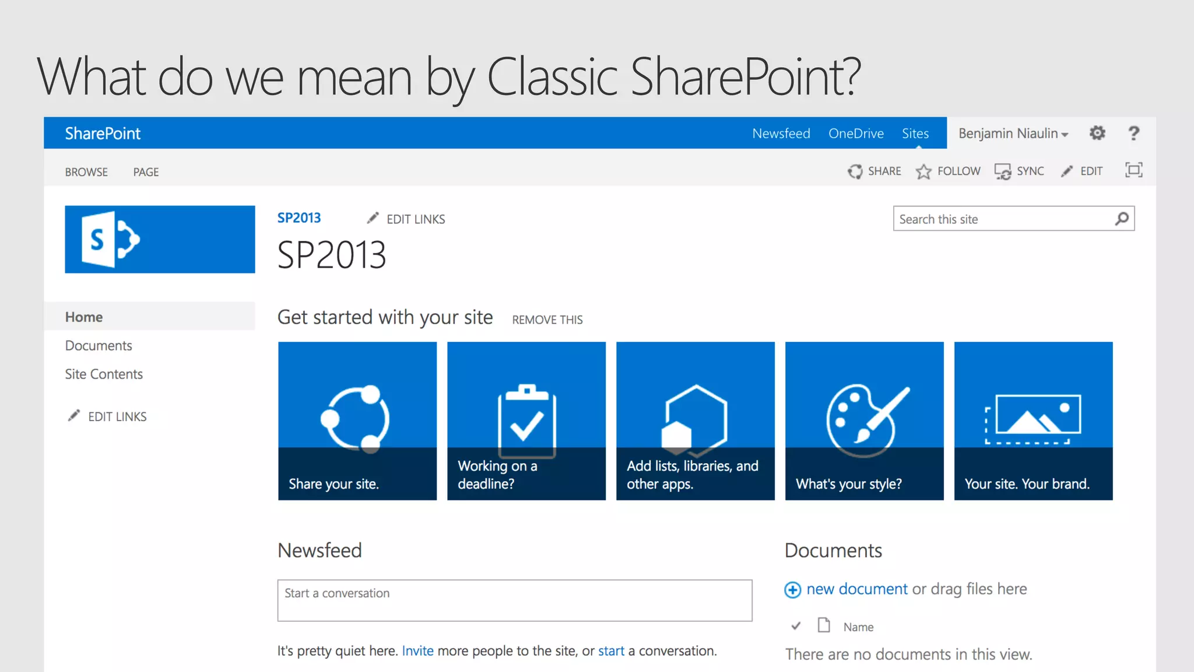
Task: Click the SharePoint brand link in suite bar
Action: coord(103,134)
